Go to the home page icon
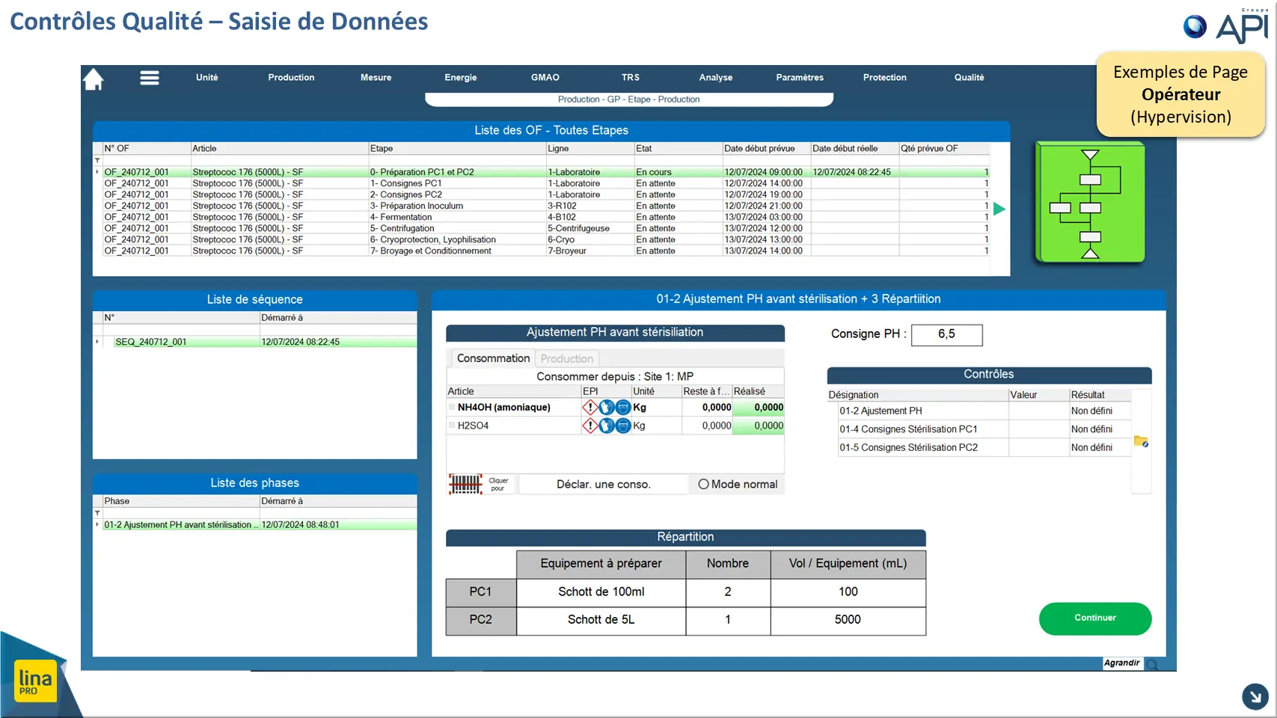The image size is (1277, 718). pos(94,79)
